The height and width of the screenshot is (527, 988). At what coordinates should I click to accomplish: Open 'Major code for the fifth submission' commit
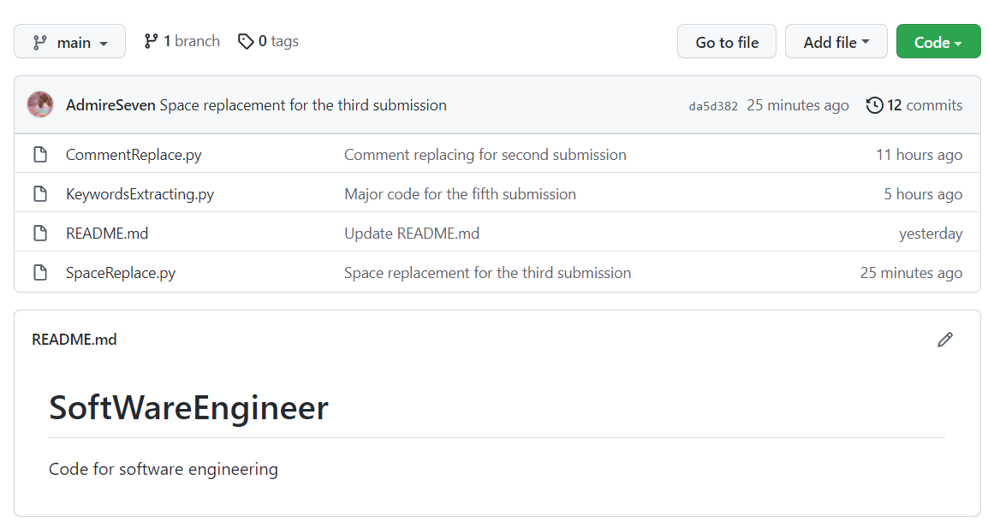tap(460, 194)
